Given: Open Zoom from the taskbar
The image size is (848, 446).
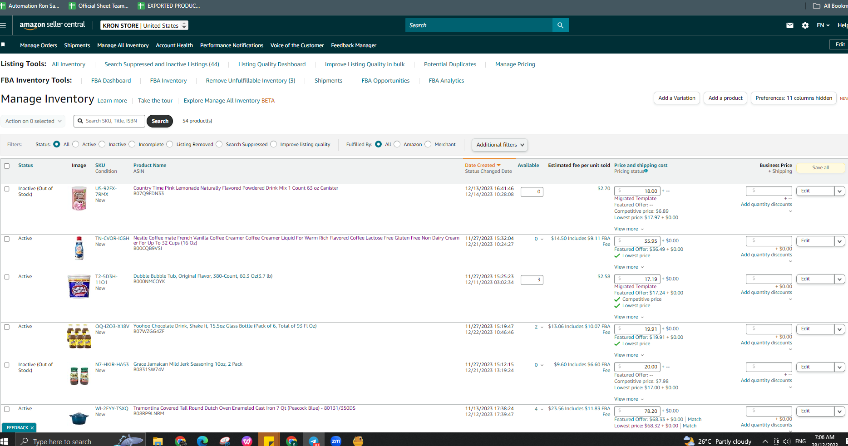Looking at the screenshot, I should coord(336,441).
